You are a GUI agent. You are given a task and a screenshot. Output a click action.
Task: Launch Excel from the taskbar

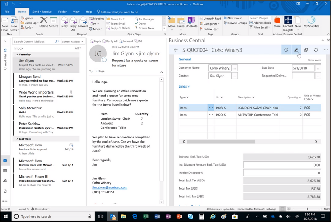pyautogui.click(x=146, y=216)
